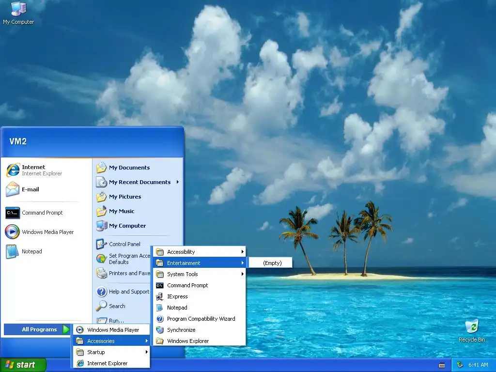Open Control Panel link
This screenshot has height=372, width=496.
pos(124,244)
